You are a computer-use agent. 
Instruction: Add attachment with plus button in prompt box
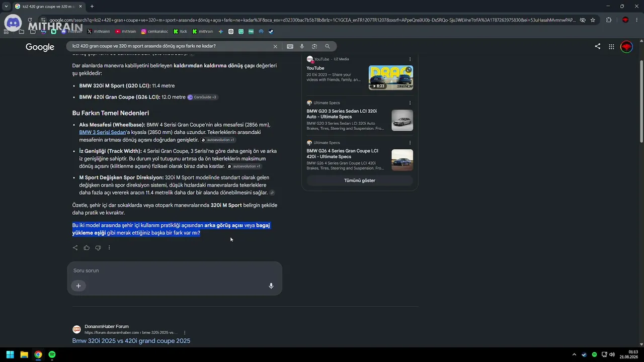[x=78, y=286]
